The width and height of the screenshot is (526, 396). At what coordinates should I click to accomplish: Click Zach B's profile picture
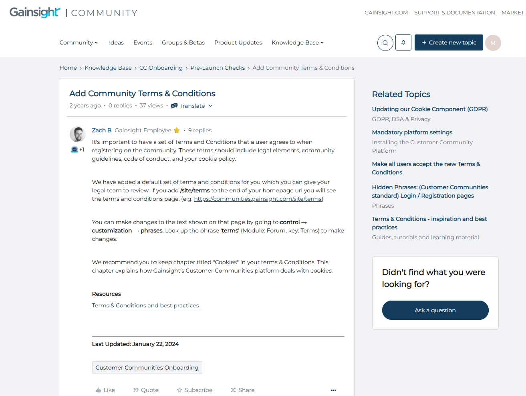(78, 134)
